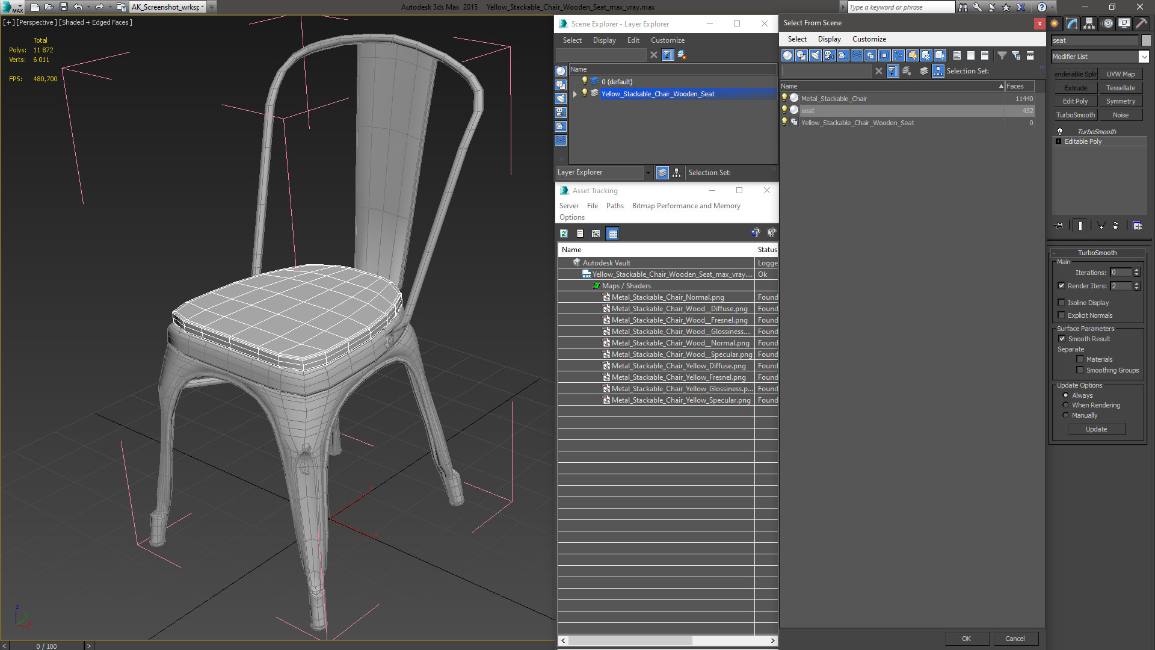Click Make Unique icon under modifier stack
The width and height of the screenshot is (1155, 650).
[1101, 226]
